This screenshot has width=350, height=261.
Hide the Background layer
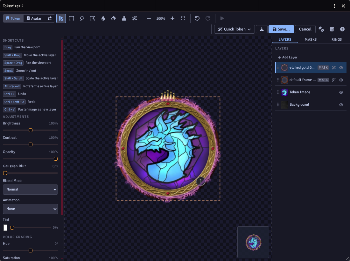[341, 105]
